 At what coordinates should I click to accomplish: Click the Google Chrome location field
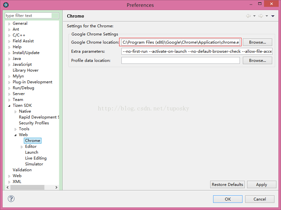tap(180, 42)
